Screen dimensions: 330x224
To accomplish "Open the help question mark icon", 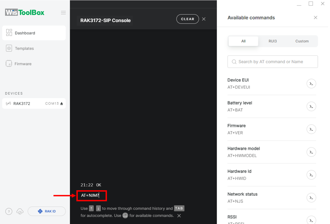I will (9, 211).
